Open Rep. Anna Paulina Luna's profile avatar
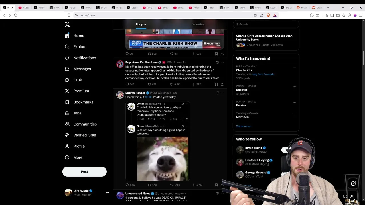The width and height of the screenshot is (365, 205). click(120, 64)
